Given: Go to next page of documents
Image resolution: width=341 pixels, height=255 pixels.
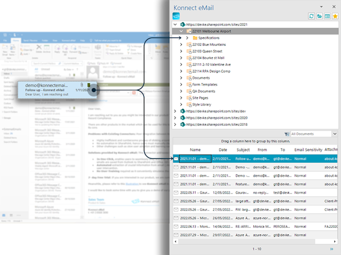Looking at the screenshot, I should click(332, 249).
